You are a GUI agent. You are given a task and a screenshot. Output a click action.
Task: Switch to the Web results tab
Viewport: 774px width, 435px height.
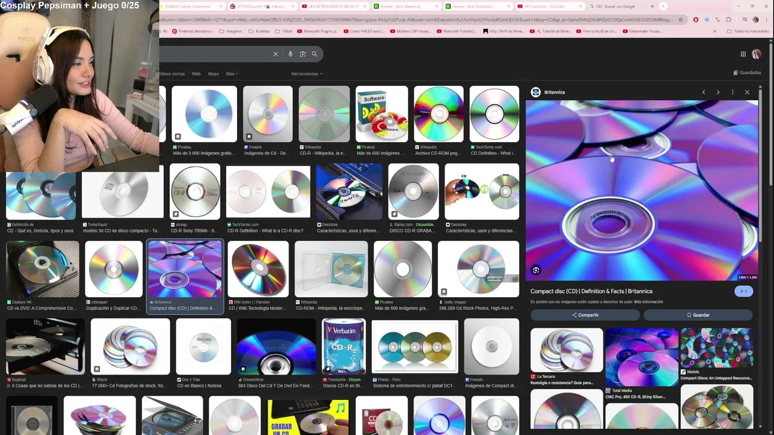[196, 74]
